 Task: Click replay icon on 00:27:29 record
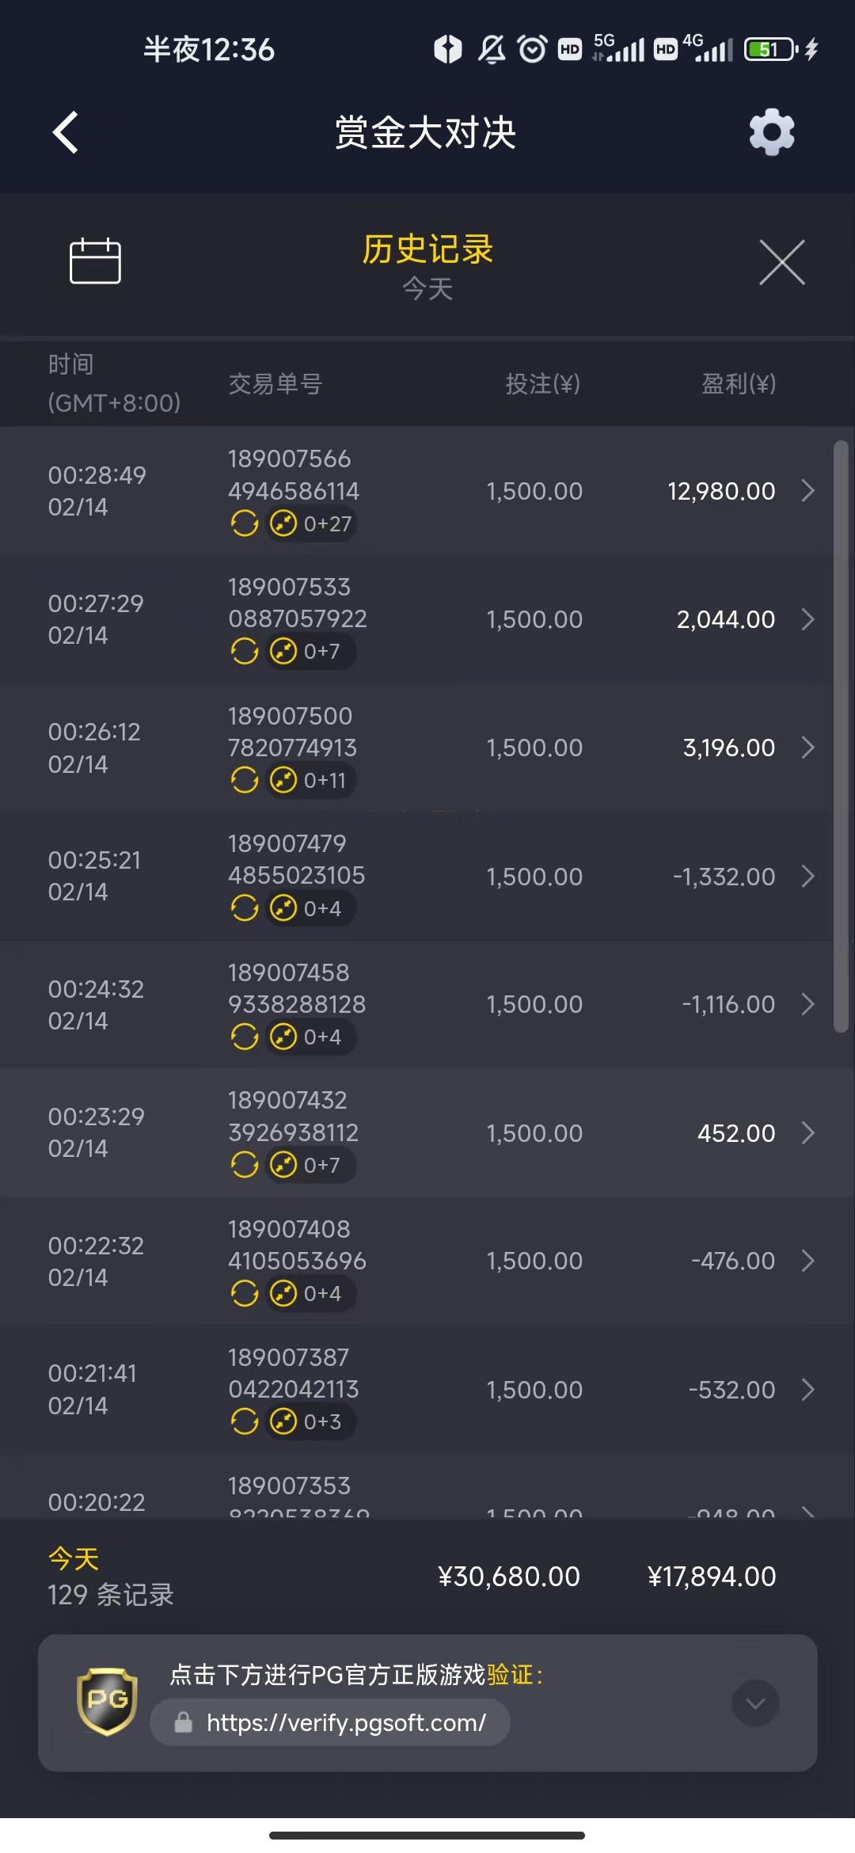[x=245, y=652]
